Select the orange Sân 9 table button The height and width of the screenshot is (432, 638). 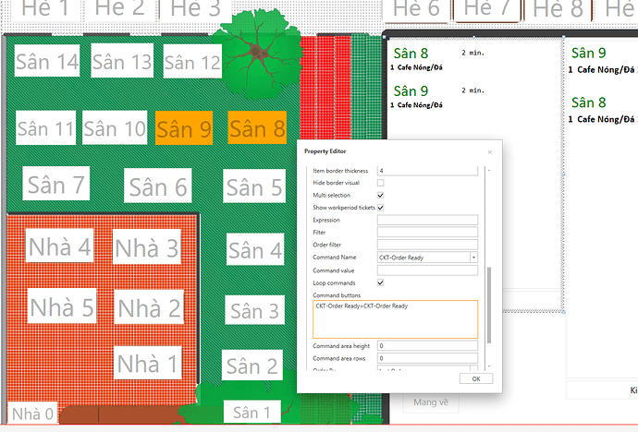tap(184, 129)
